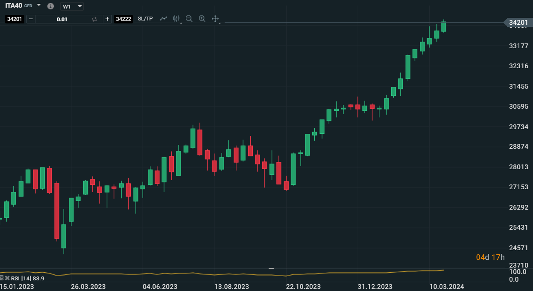Open the candlestick chart type selector

(x=177, y=19)
